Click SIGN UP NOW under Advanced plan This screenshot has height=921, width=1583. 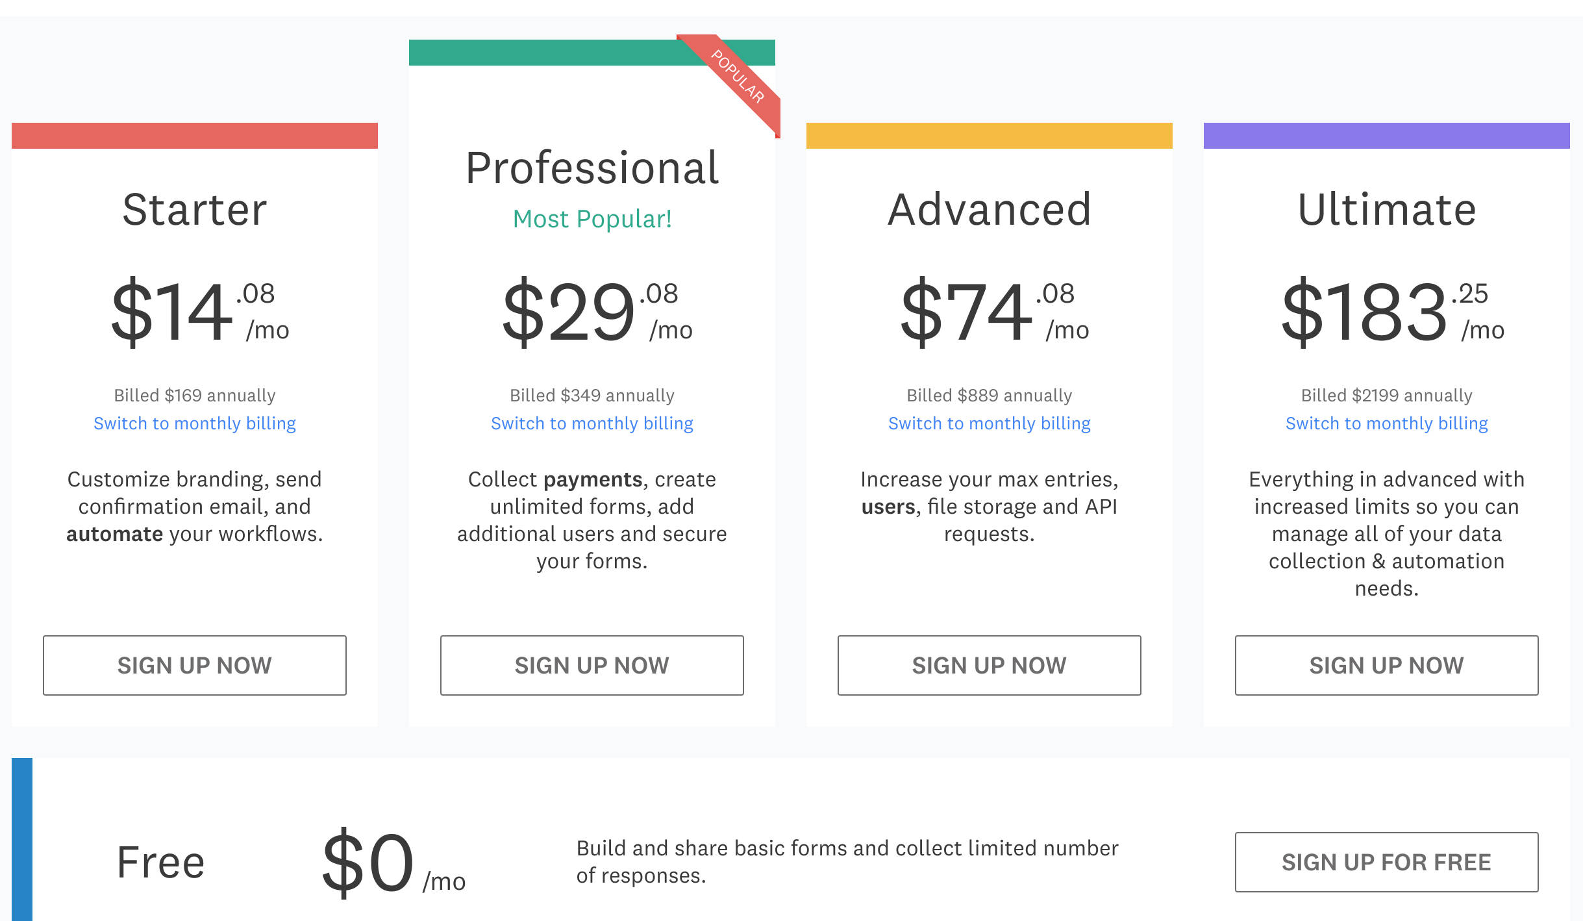(989, 665)
